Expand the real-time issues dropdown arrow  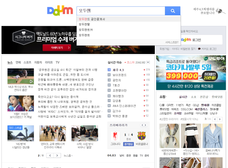[148, 62]
